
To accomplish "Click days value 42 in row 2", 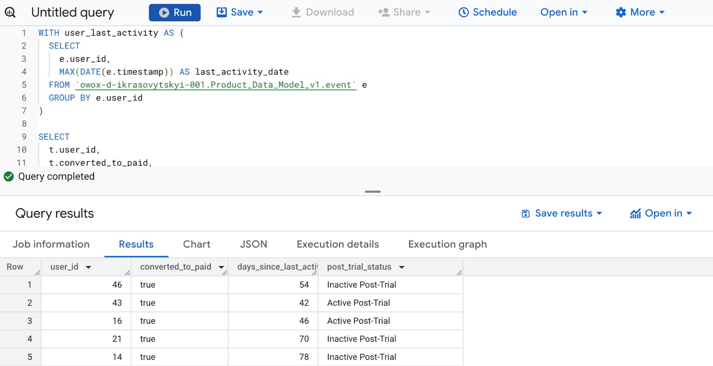I will pyautogui.click(x=273, y=303).
